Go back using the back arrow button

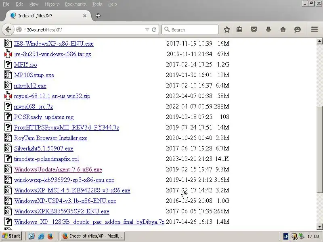tap(8, 29)
